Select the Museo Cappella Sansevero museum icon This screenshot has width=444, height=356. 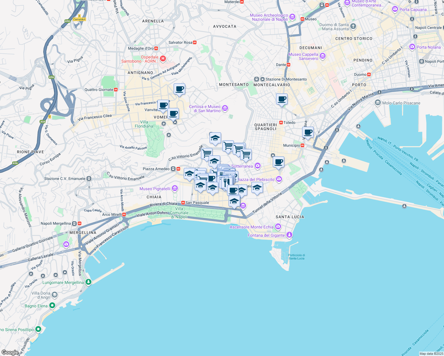coord(322,55)
